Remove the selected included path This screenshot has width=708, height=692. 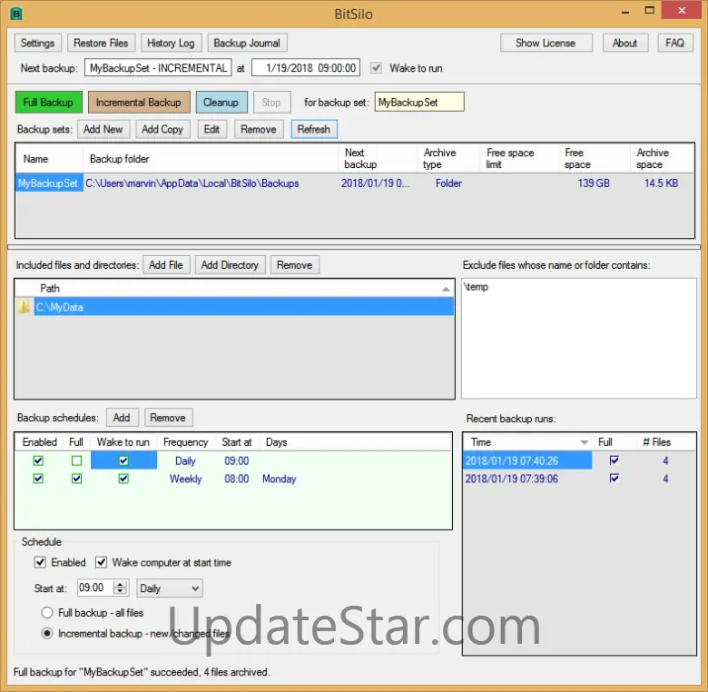pos(294,264)
